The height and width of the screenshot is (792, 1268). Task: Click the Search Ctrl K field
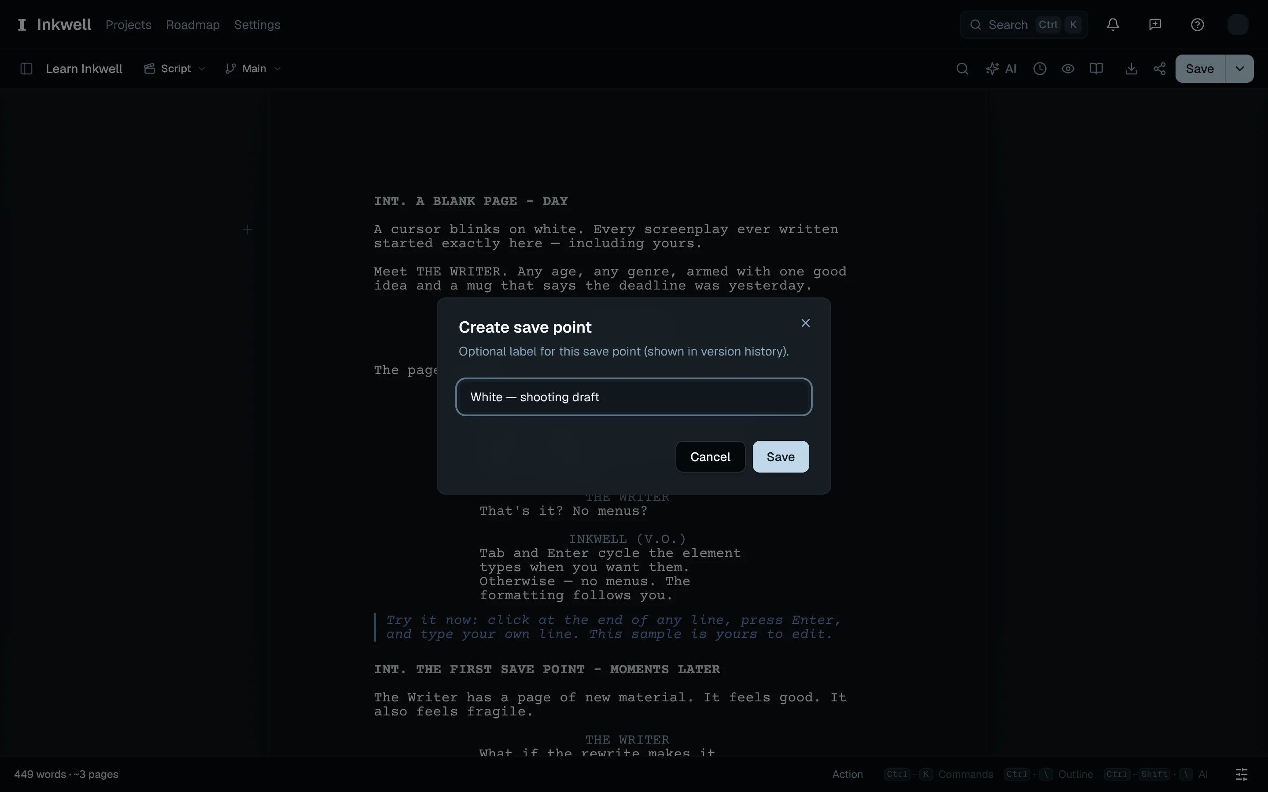pyautogui.click(x=1024, y=25)
